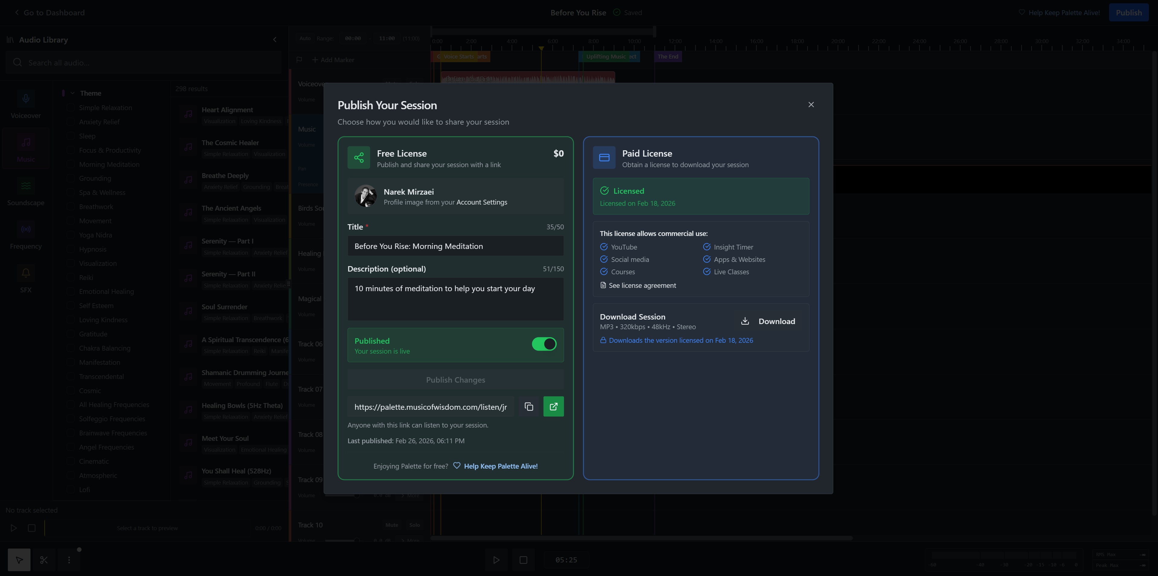1158x576 pixels.
Task: Click the Download session icon
Action: [745, 321]
